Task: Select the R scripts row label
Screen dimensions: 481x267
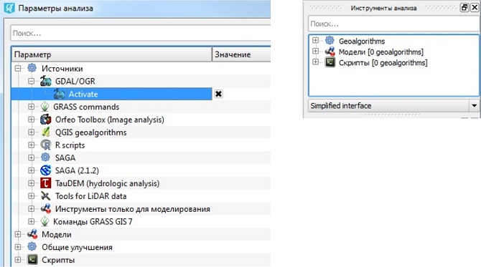Action: click(x=70, y=145)
